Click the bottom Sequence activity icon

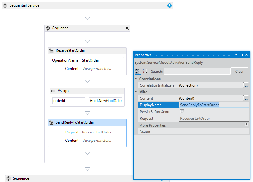tap(9, 178)
